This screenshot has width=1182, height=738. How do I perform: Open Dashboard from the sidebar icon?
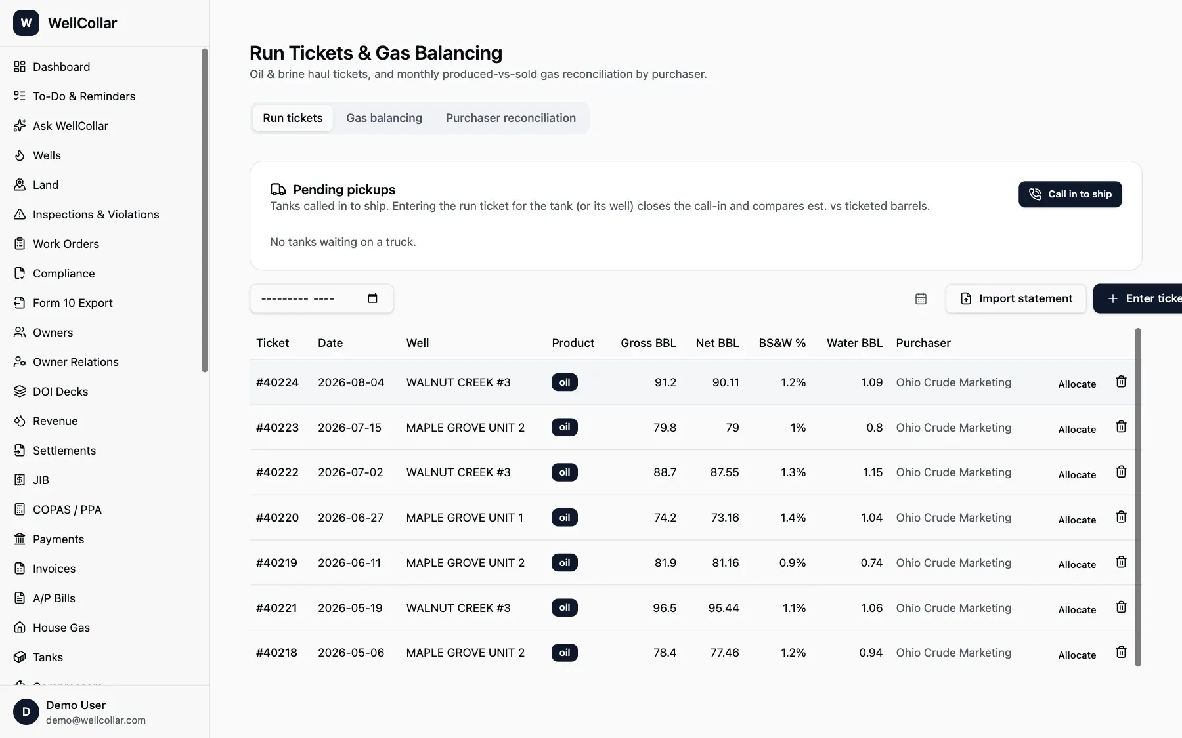[x=20, y=67]
